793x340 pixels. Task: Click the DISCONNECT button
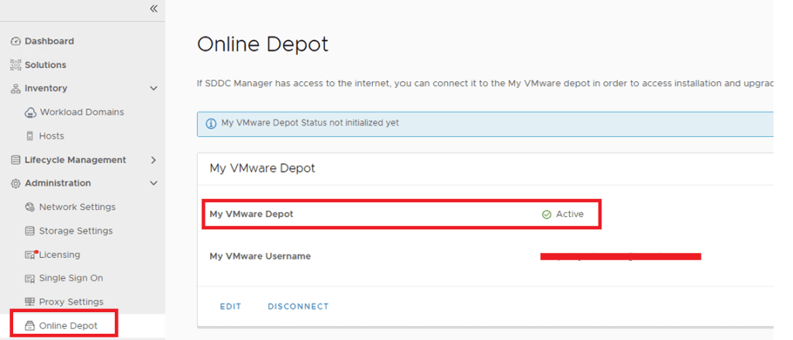[298, 307]
